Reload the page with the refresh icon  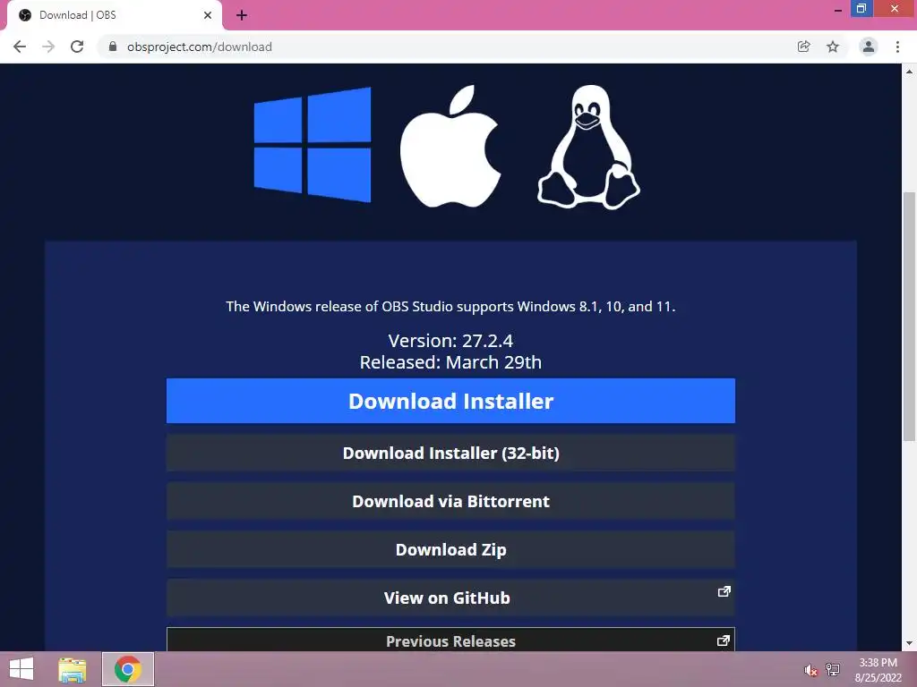pyautogui.click(x=77, y=47)
